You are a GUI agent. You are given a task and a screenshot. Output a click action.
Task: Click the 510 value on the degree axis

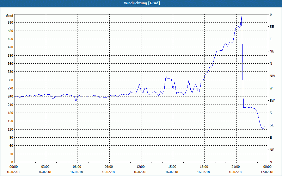click(11, 23)
